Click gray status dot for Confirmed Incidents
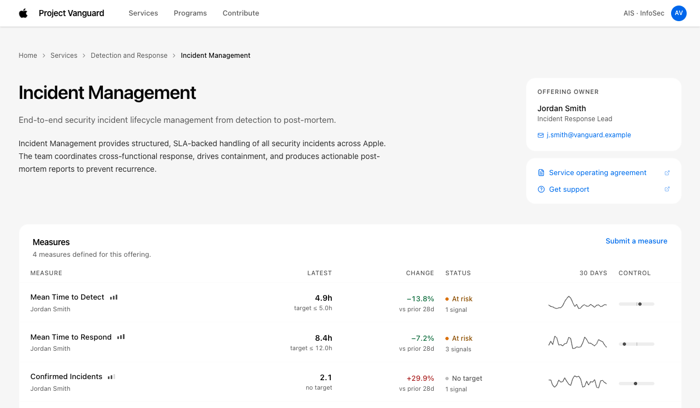The height and width of the screenshot is (408, 700). click(x=447, y=379)
